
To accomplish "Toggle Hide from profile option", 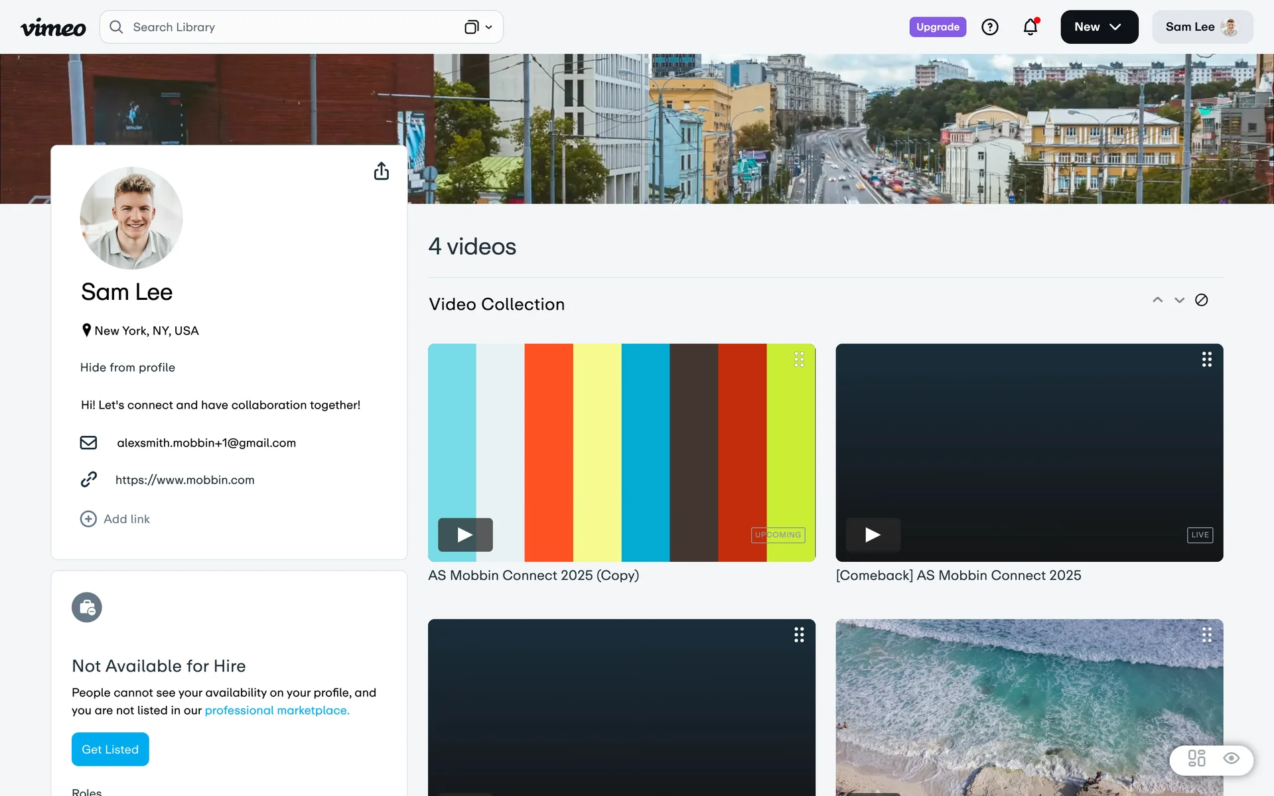I will coord(127,367).
